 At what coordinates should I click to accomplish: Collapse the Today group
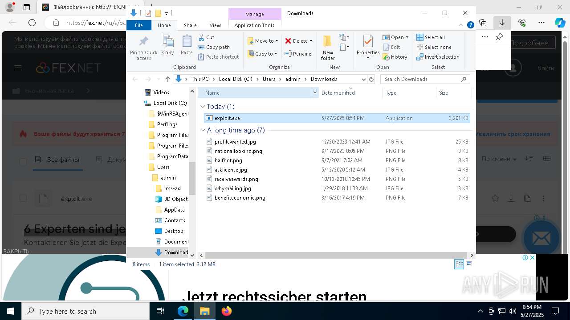[x=203, y=107]
